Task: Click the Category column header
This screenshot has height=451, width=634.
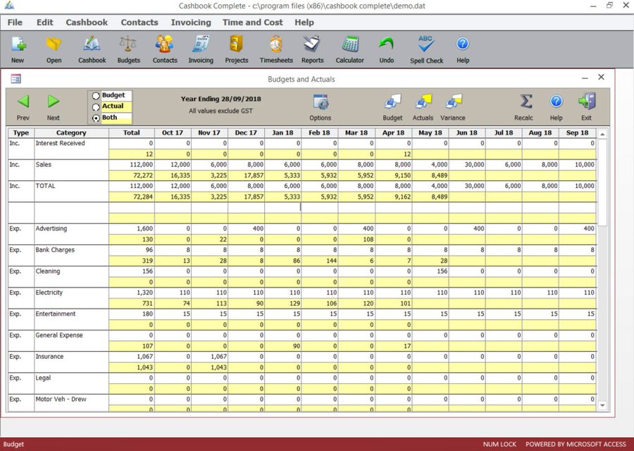Action: coord(71,132)
